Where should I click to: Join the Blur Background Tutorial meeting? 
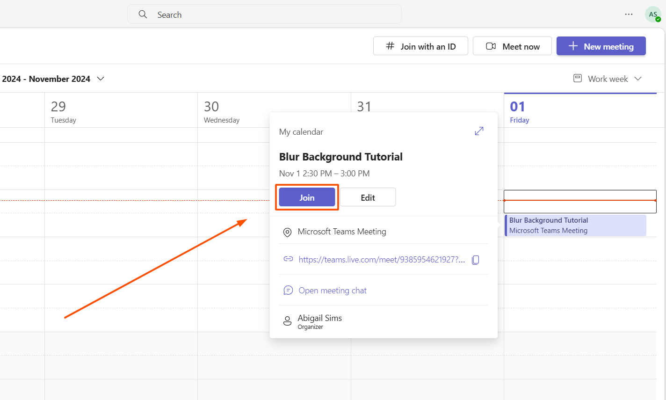[x=307, y=197]
